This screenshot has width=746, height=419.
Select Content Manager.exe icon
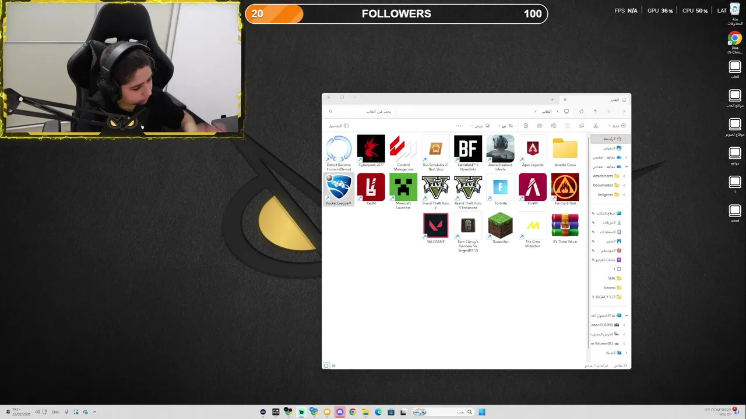click(x=403, y=152)
